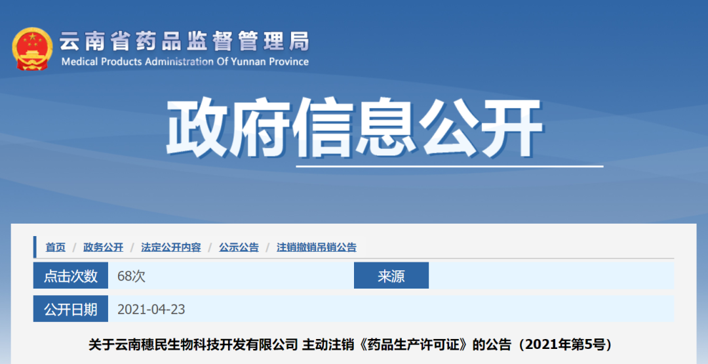Viewport: 708px width, 364px height.
Task: Open 注销撤销吊销公告 breadcrumb link
Action: point(317,247)
